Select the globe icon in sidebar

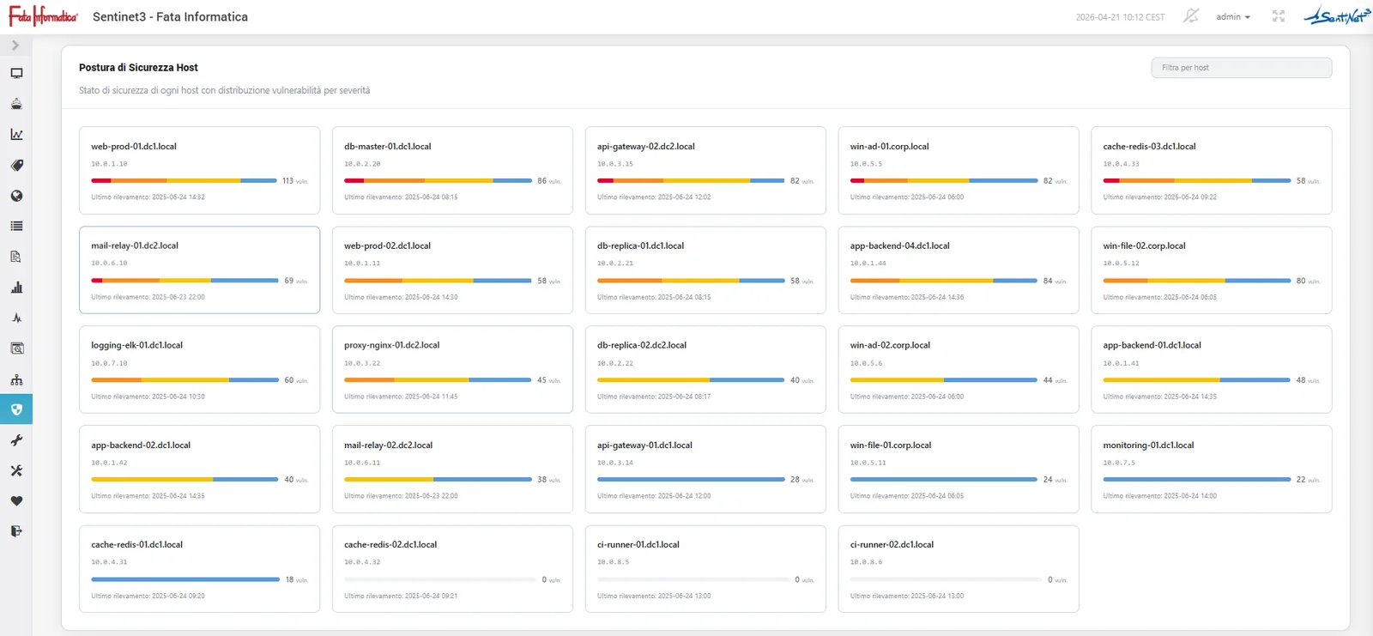16,196
